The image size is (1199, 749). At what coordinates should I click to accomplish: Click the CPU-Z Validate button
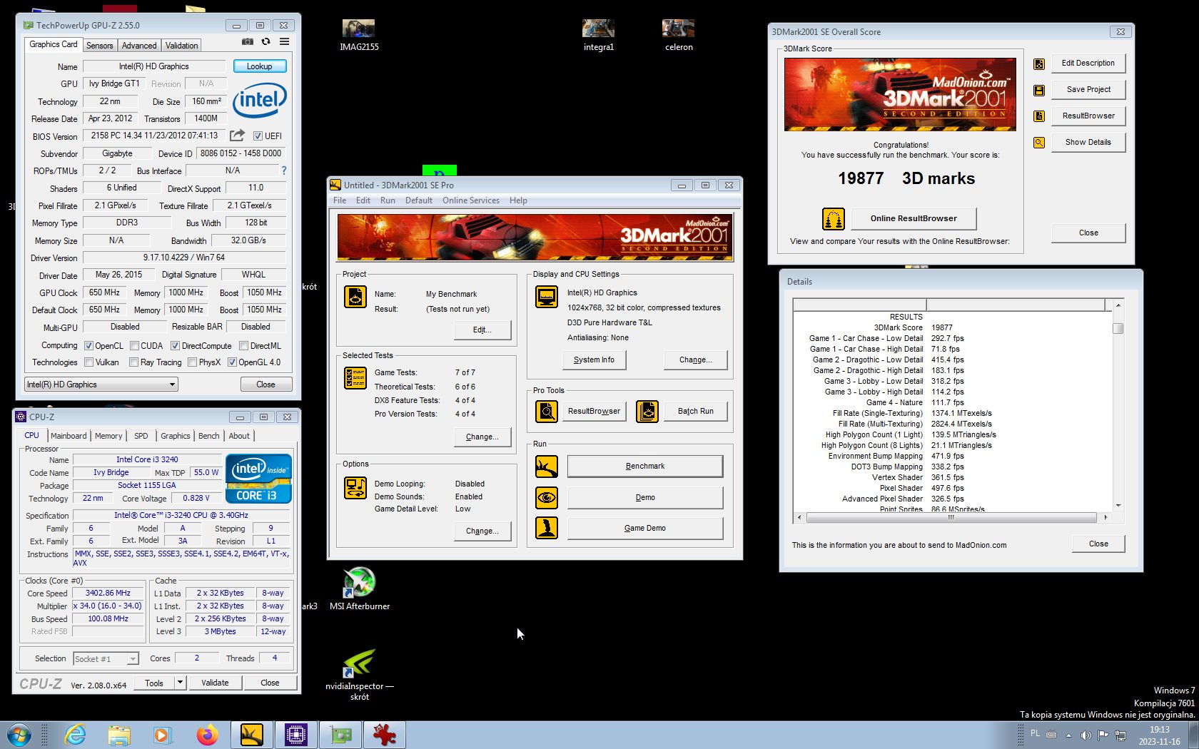(x=215, y=683)
